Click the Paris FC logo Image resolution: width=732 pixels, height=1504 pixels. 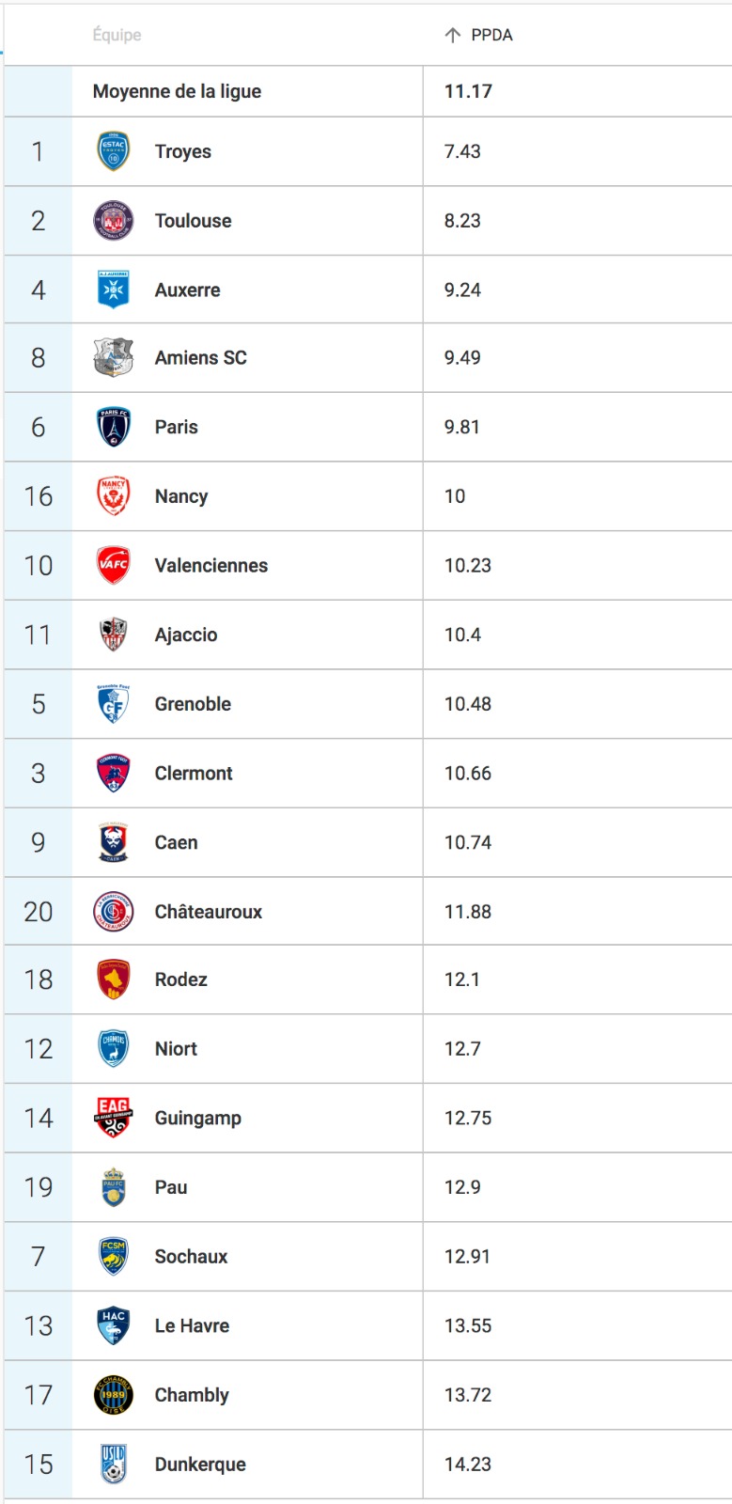[114, 427]
